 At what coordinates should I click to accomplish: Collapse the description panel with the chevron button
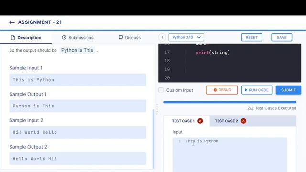(x=162, y=37)
